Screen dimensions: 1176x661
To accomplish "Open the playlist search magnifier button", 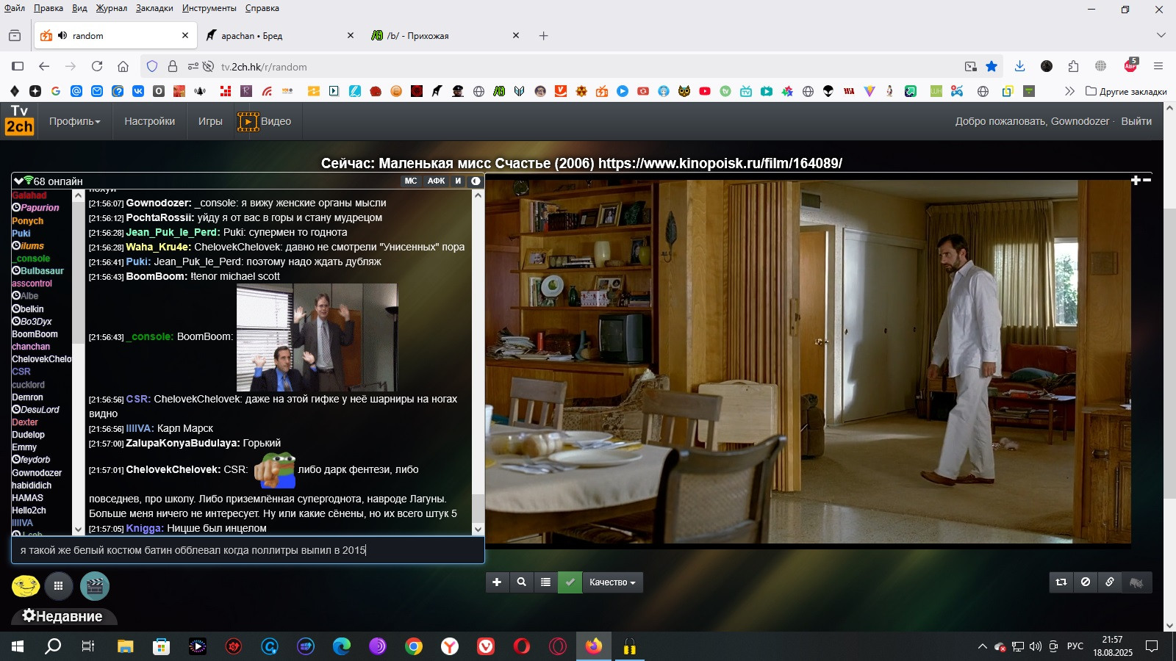I will (x=521, y=582).
